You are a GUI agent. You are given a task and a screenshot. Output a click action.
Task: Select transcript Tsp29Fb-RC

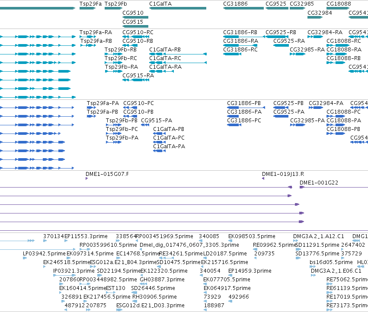(121, 58)
